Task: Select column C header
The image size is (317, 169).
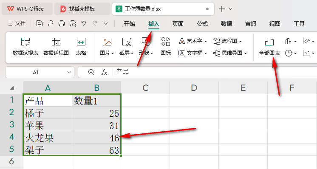Action: point(145,88)
